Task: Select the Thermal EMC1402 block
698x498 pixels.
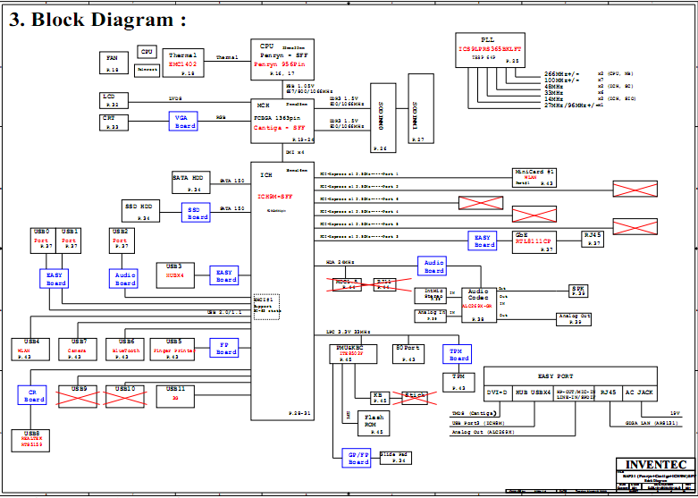Action: pyautogui.click(x=183, y=63)
